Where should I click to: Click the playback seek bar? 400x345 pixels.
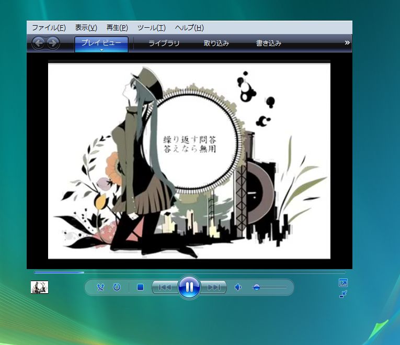click(189, 272)
